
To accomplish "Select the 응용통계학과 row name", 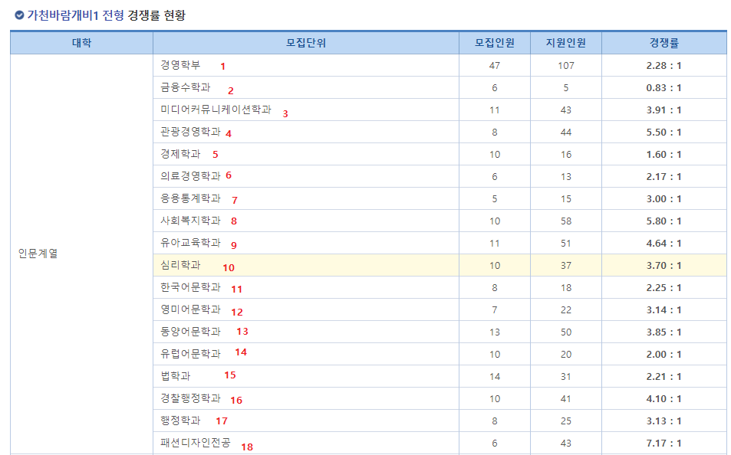I will (x=190, y=198).
